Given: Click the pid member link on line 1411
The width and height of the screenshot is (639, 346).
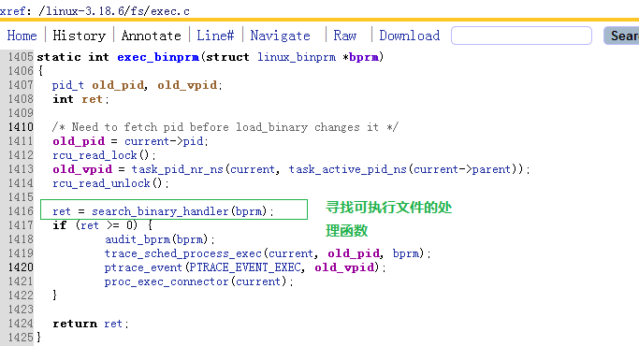Looking at the screenshot, I should tap(193, 141).
